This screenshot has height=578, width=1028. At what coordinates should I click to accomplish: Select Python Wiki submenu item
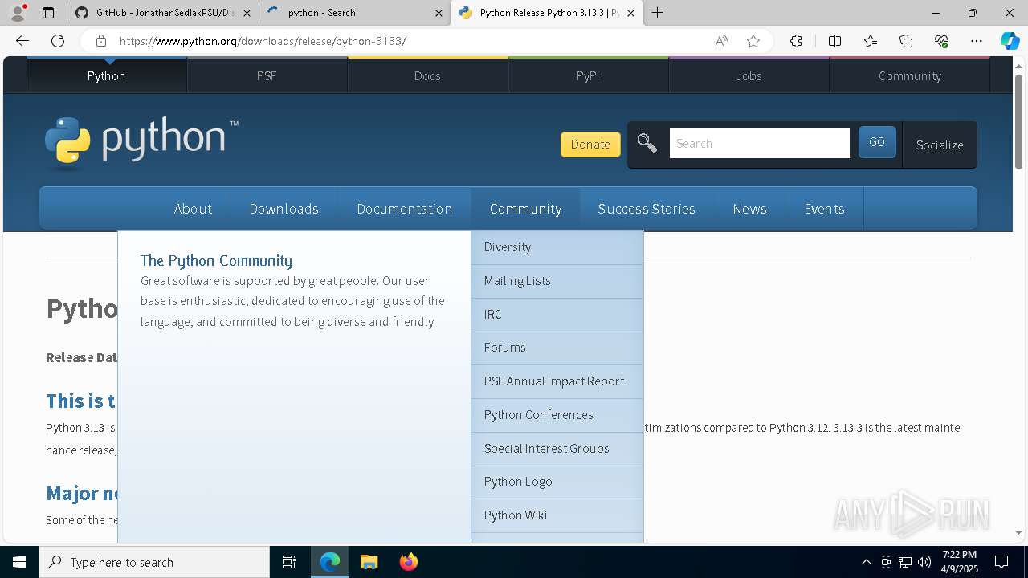pyautogui.click(x=557, y=515)
